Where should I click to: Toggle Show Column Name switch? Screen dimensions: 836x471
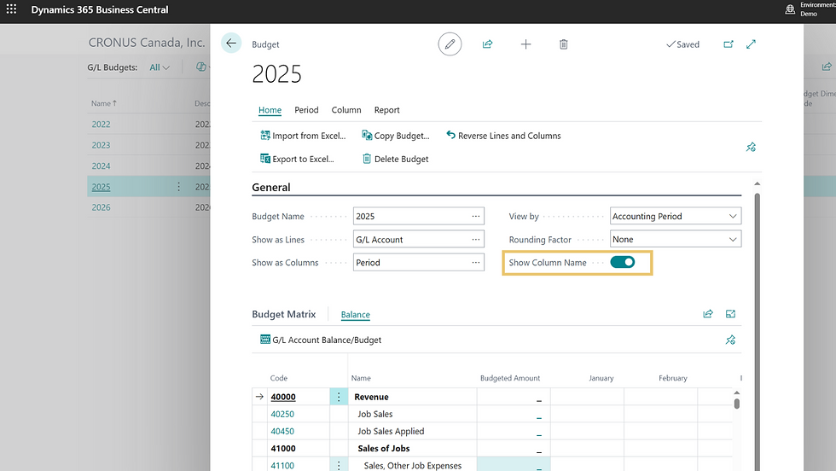(x=622, y=262)
